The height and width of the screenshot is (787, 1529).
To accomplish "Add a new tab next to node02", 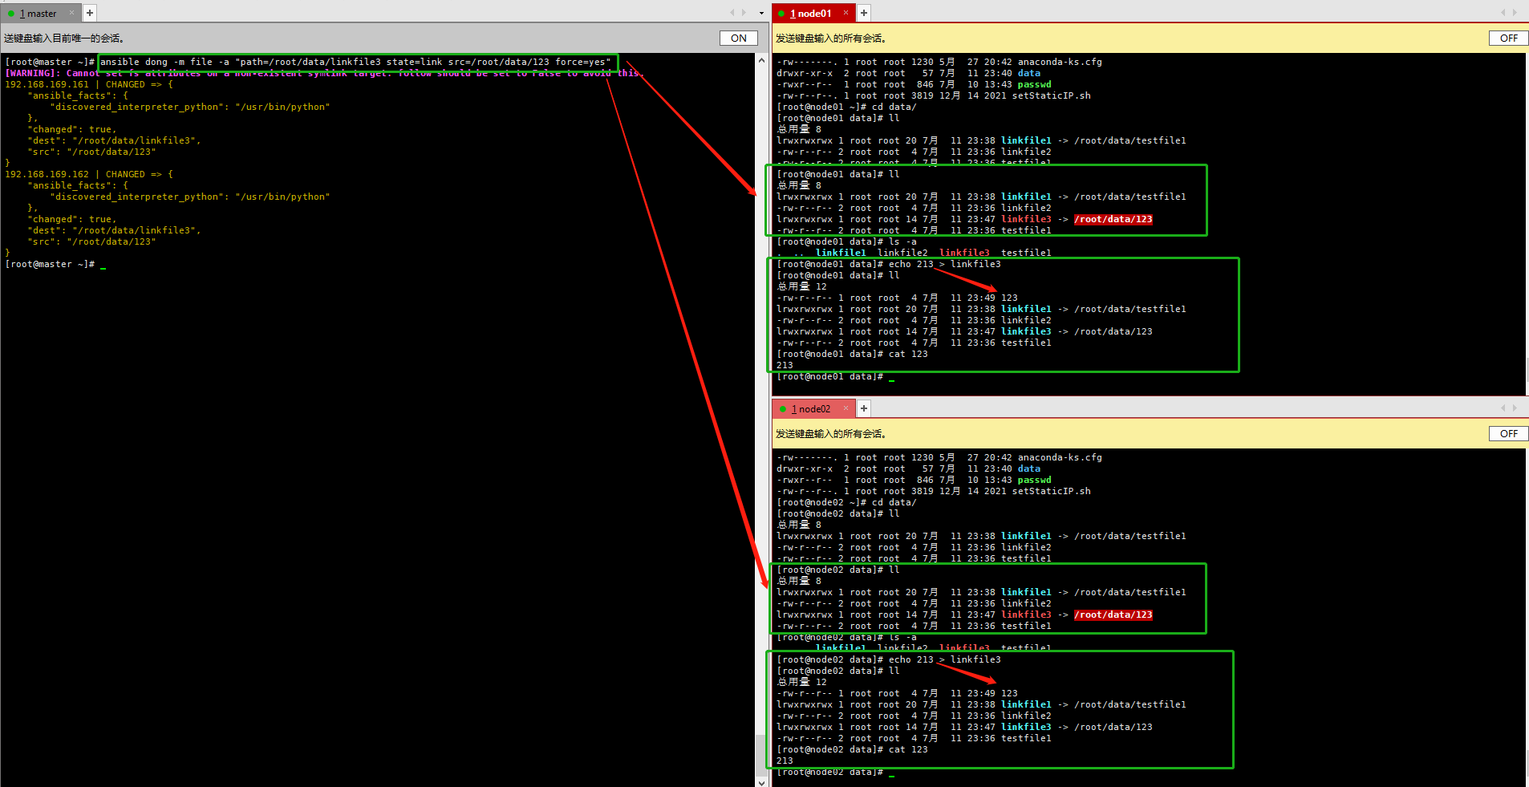I will 864,408.
